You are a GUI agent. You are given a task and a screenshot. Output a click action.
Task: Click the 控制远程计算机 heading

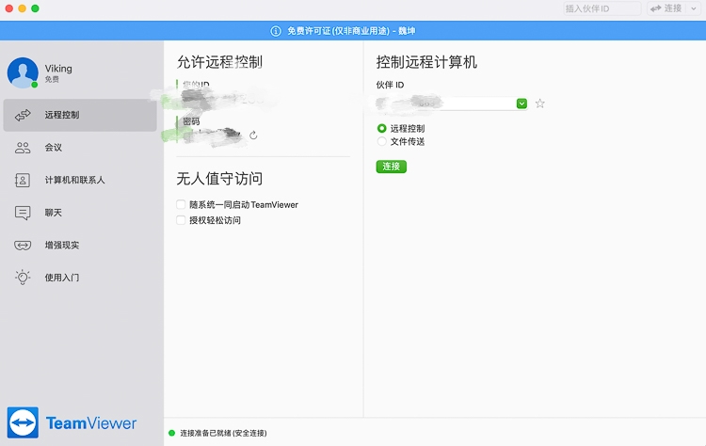(x=426, y=62)
